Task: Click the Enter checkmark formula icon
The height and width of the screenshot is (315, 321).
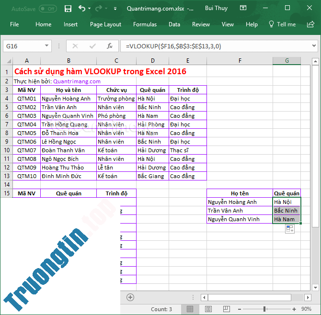Action: coord(92,46)
